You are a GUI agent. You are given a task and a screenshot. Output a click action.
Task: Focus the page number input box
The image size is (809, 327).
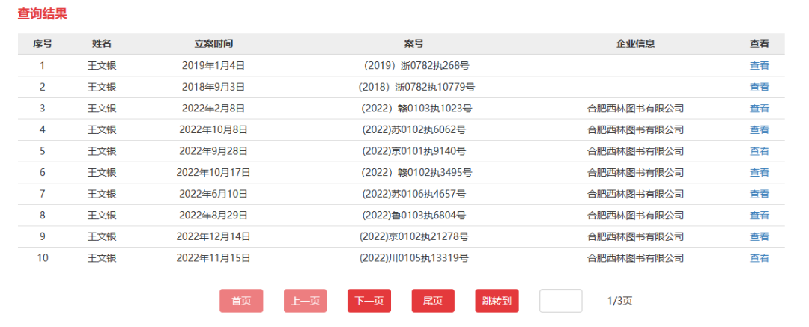tap(560, 301)
